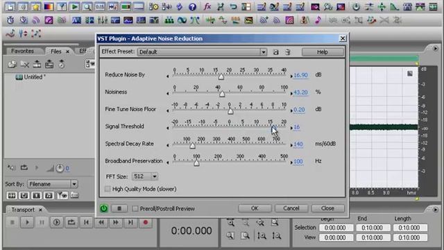
Task: Click the pink music note toolbar icon
Action: [x=318, y=20]
